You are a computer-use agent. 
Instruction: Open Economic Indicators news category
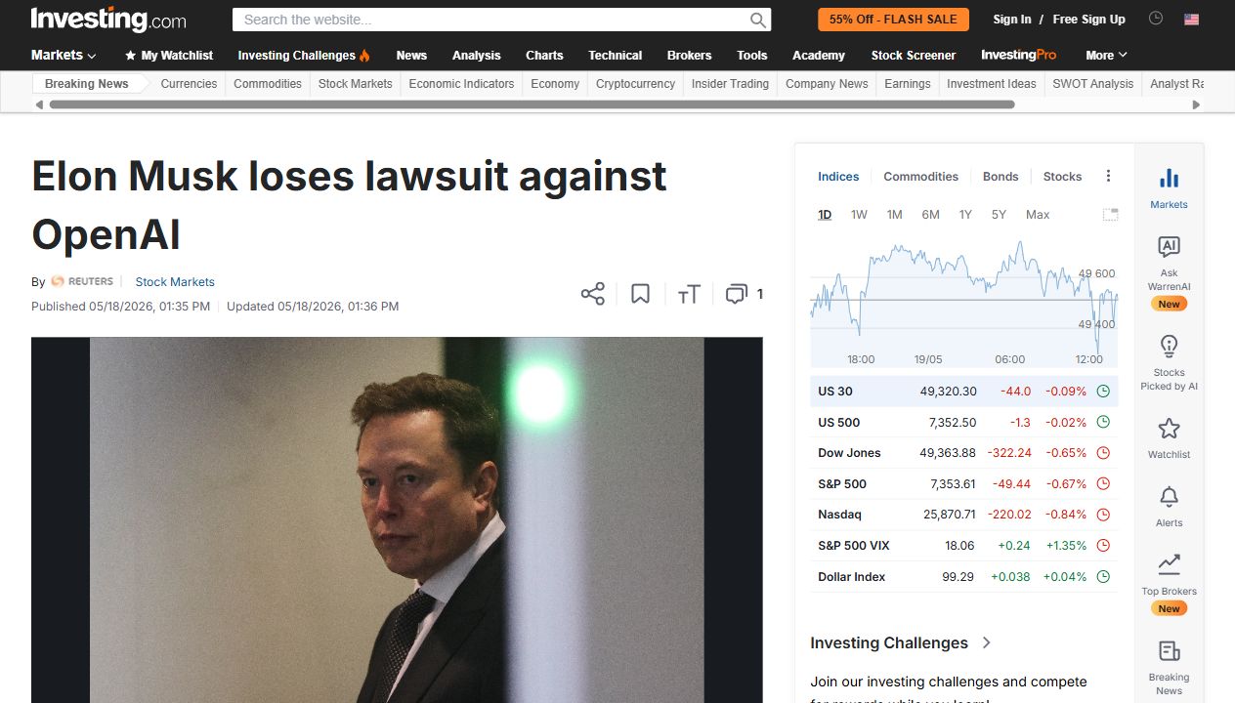(x=461, y=84)
